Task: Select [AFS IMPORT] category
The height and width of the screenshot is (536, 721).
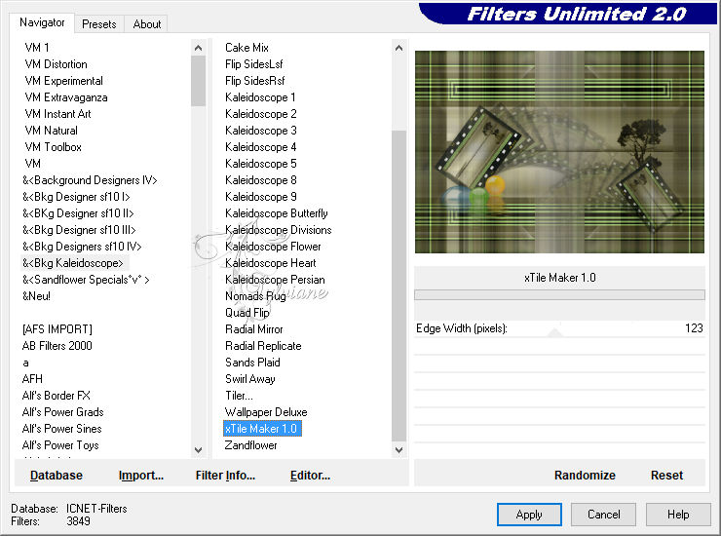Action: coord(57,329)
